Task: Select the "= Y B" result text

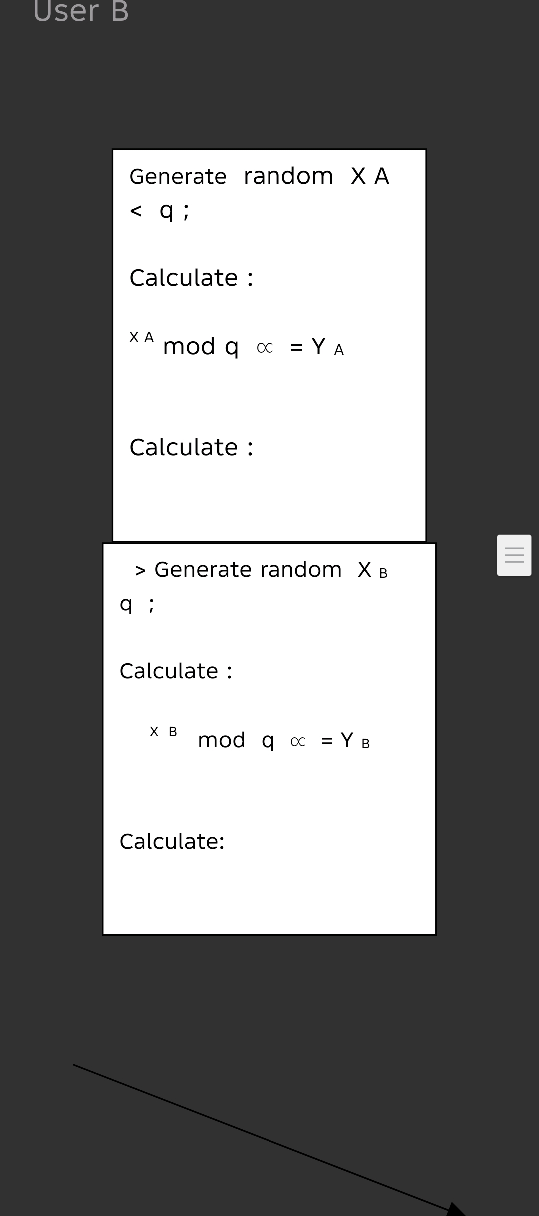Action: coord(345,741)
